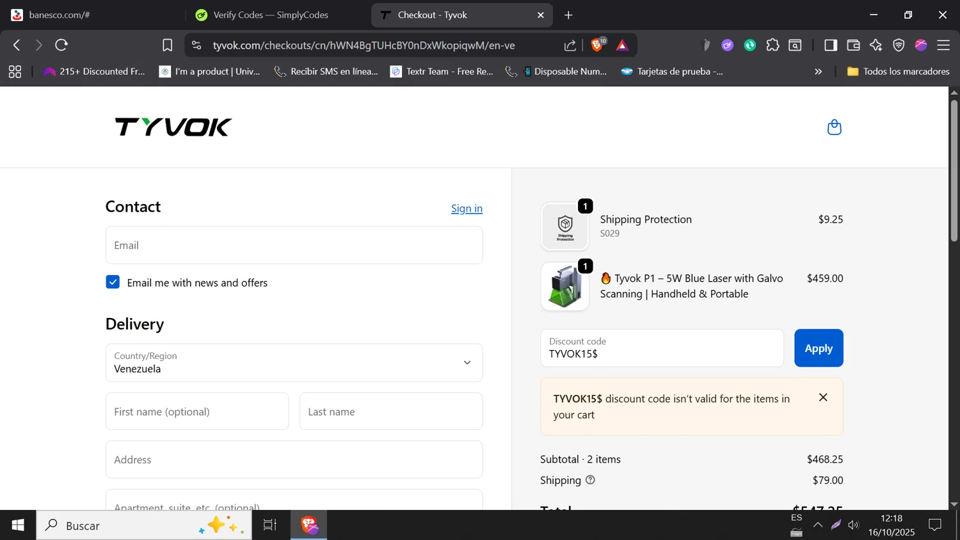Focus the Last name field
Viewport: 960px width, 540px height.
391,411
